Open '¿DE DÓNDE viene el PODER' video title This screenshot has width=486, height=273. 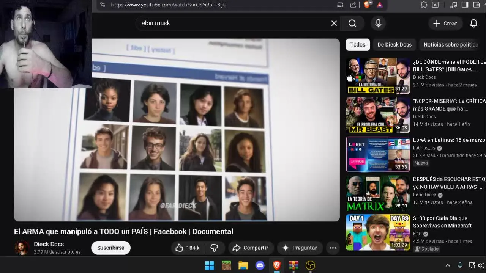[x=449, y=66]
